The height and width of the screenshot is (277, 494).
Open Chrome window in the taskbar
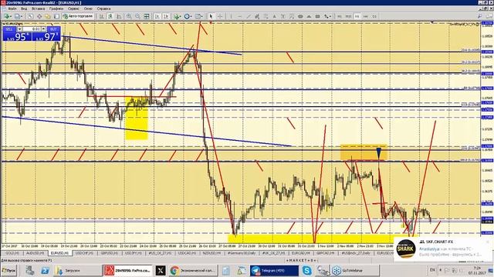193,270
